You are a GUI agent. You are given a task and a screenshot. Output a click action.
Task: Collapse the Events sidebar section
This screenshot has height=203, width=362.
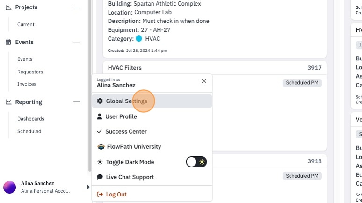(76, 42)
